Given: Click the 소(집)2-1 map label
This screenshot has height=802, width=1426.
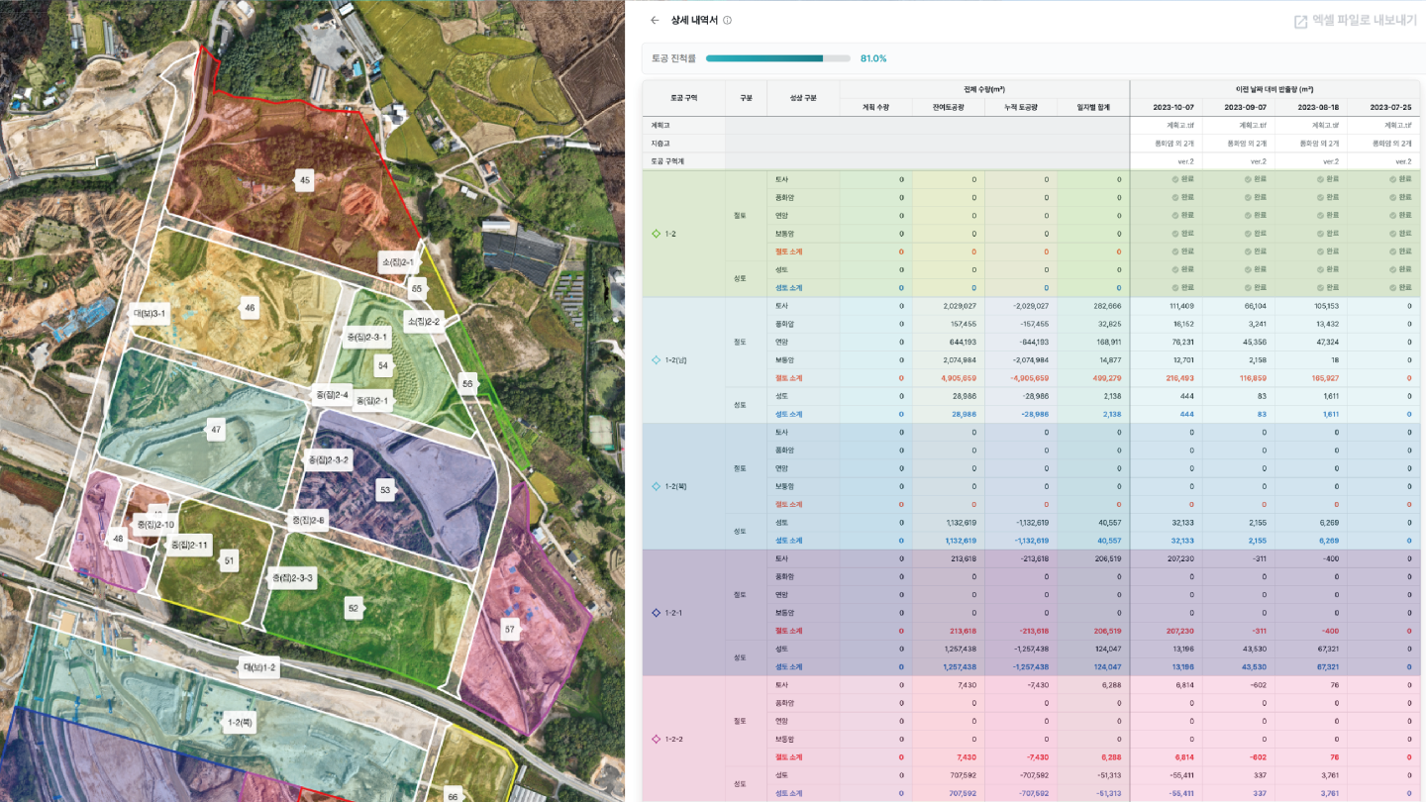Looking at the screenshot, I should point(397,263).
